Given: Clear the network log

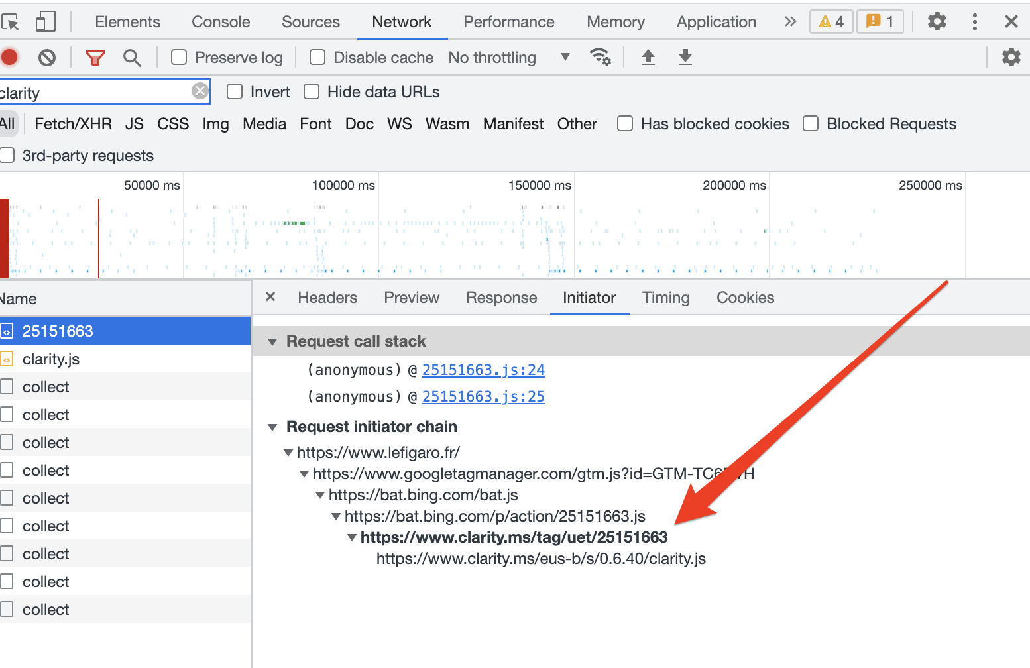Looking at the screenshot, I should 46,58.
